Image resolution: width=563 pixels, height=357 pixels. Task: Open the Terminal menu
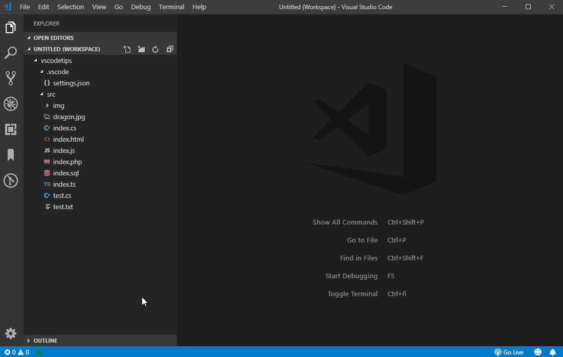[172, 7]
